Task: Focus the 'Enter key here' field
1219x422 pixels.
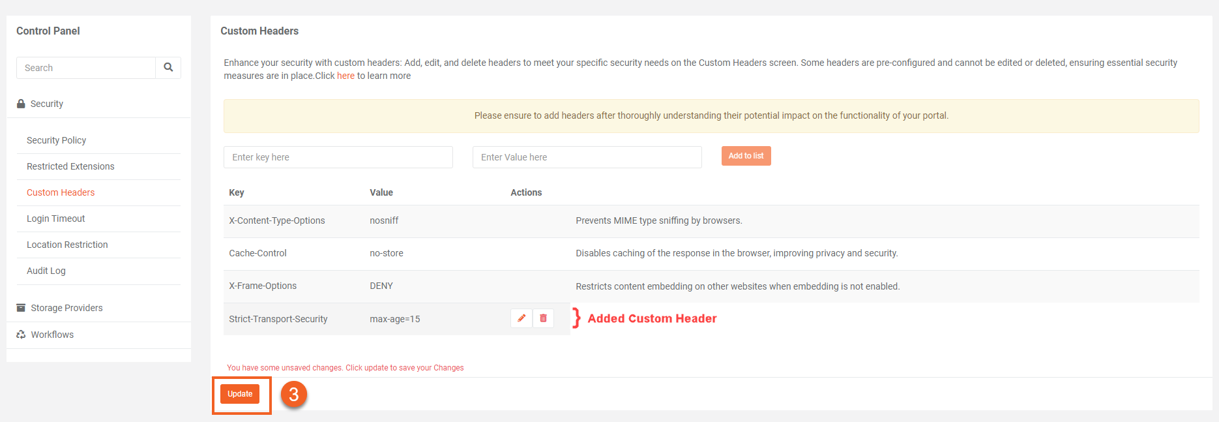Action: 338,157
